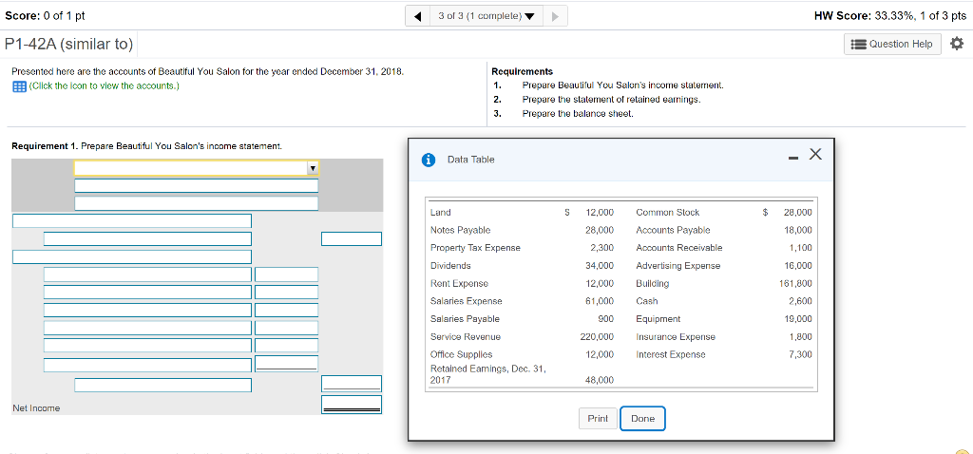The image size is (973, 454).
Task: Click the accounts data table icon
Action: pos(19,86)
